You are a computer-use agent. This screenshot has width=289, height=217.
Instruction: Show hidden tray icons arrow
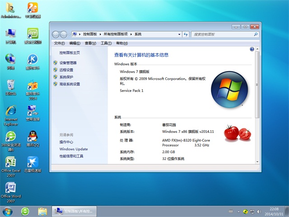pyautogui.click(x=238, y=212)
